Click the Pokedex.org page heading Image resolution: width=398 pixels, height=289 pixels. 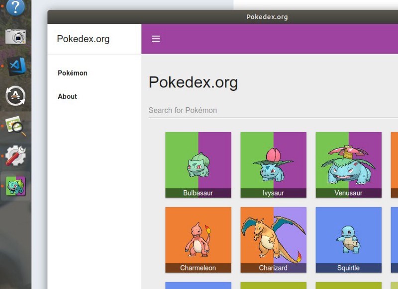[x=193, y=82]
